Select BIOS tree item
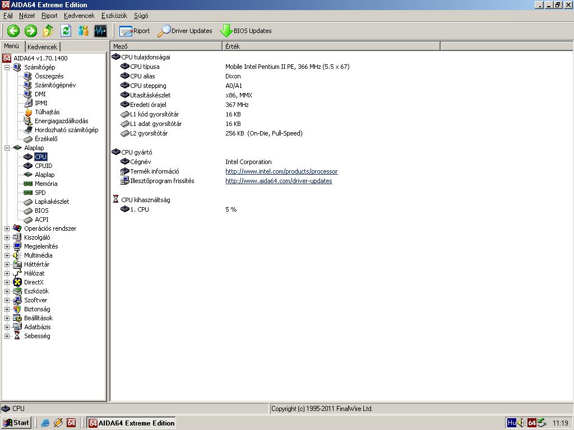Screen dimensions: 574x430 pos(41,211)
